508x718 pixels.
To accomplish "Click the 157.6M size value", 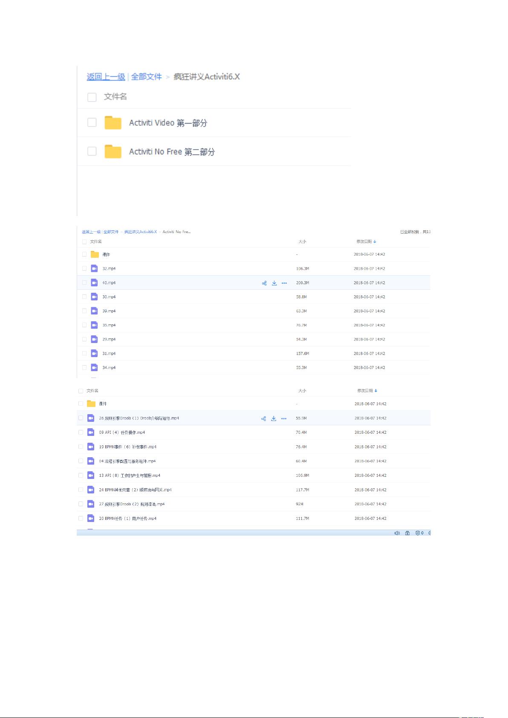I will [303, 354].
